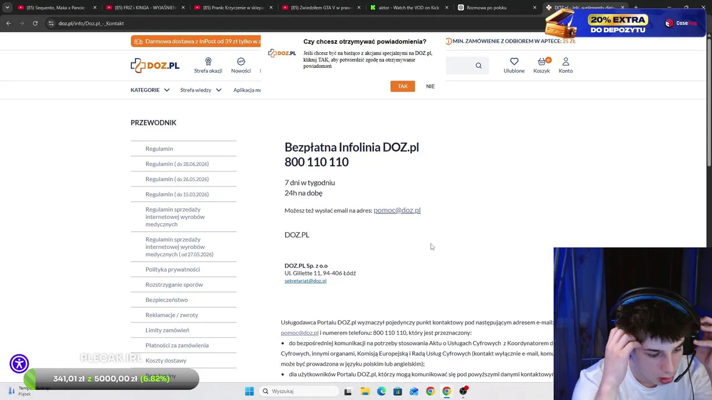712x400 pixels.
Task: Open Reklamacje / zwroty in the sidebar
Action: (x=172, y=315)
